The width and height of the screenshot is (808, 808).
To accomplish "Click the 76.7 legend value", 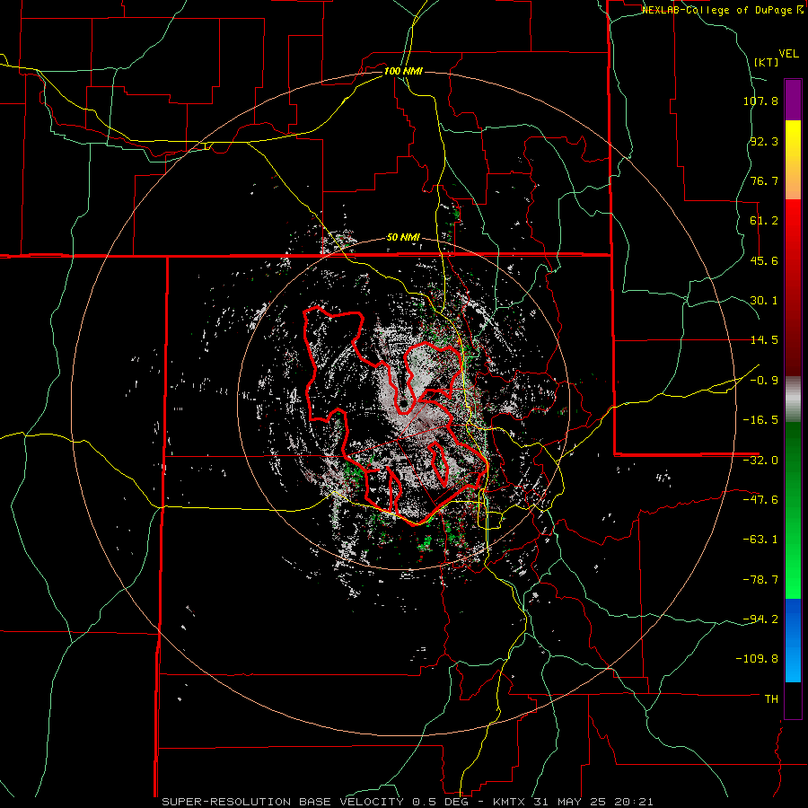I will [764, 180].
